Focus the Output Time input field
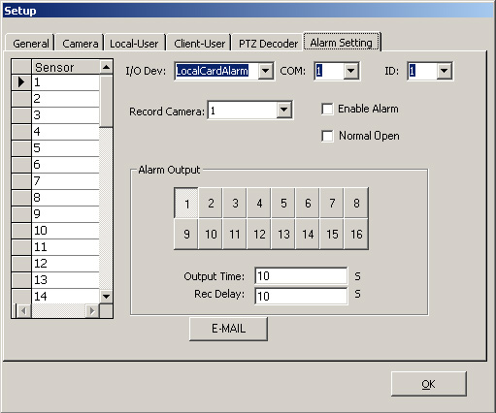496x413 pixels. coord(301,276)
